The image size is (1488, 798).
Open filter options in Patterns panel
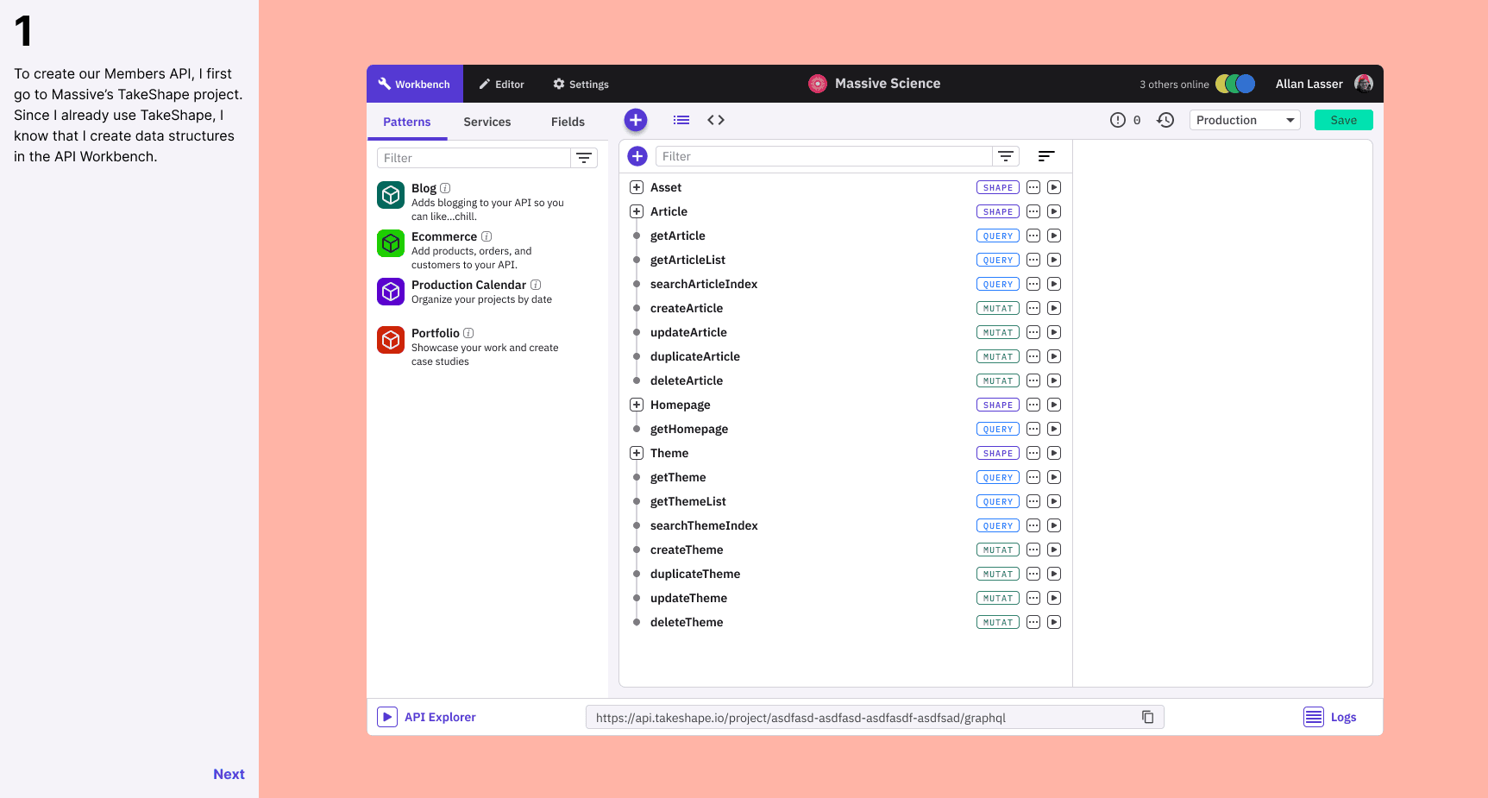click(584, 158)
